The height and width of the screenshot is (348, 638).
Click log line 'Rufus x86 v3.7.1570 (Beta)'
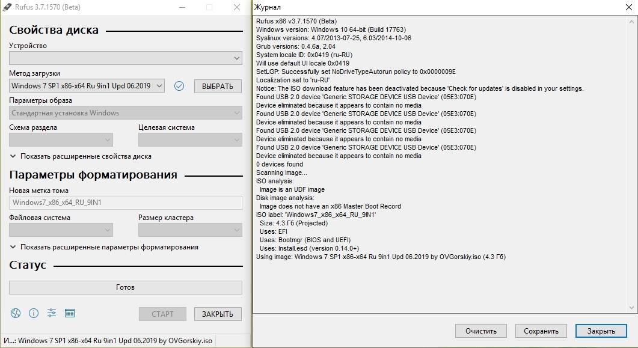point(296,21)
